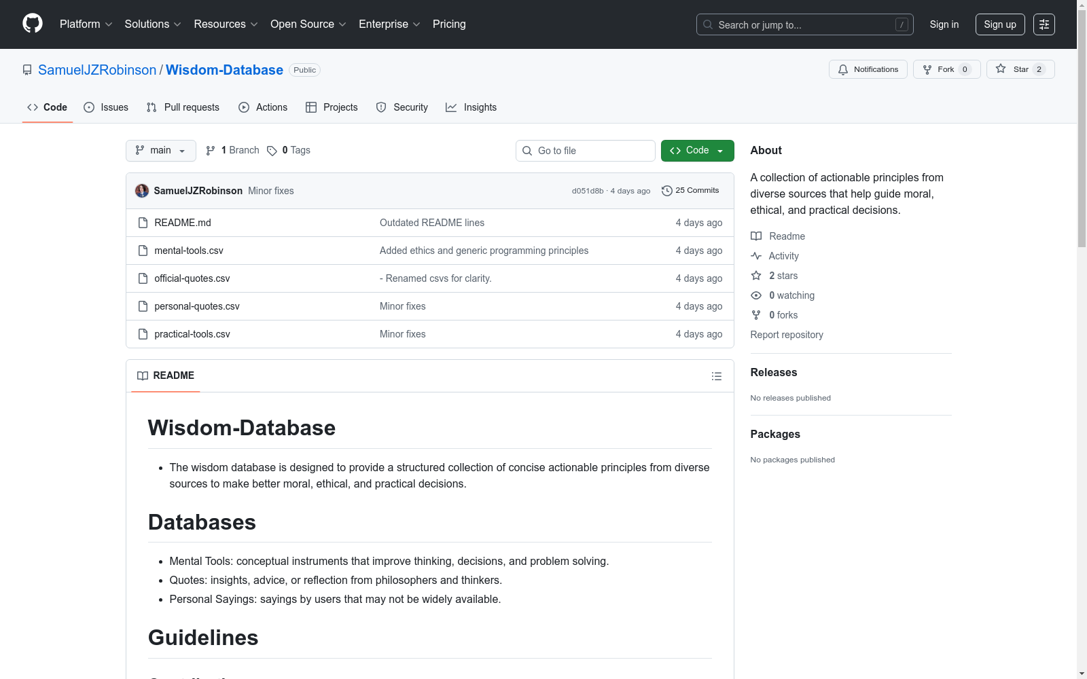Open the Actions tab
This screenshot has height=679, width=1087.
[263, 107]
